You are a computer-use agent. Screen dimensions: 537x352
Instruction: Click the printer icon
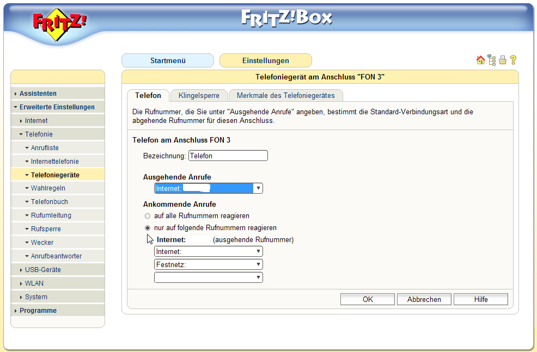502,60
